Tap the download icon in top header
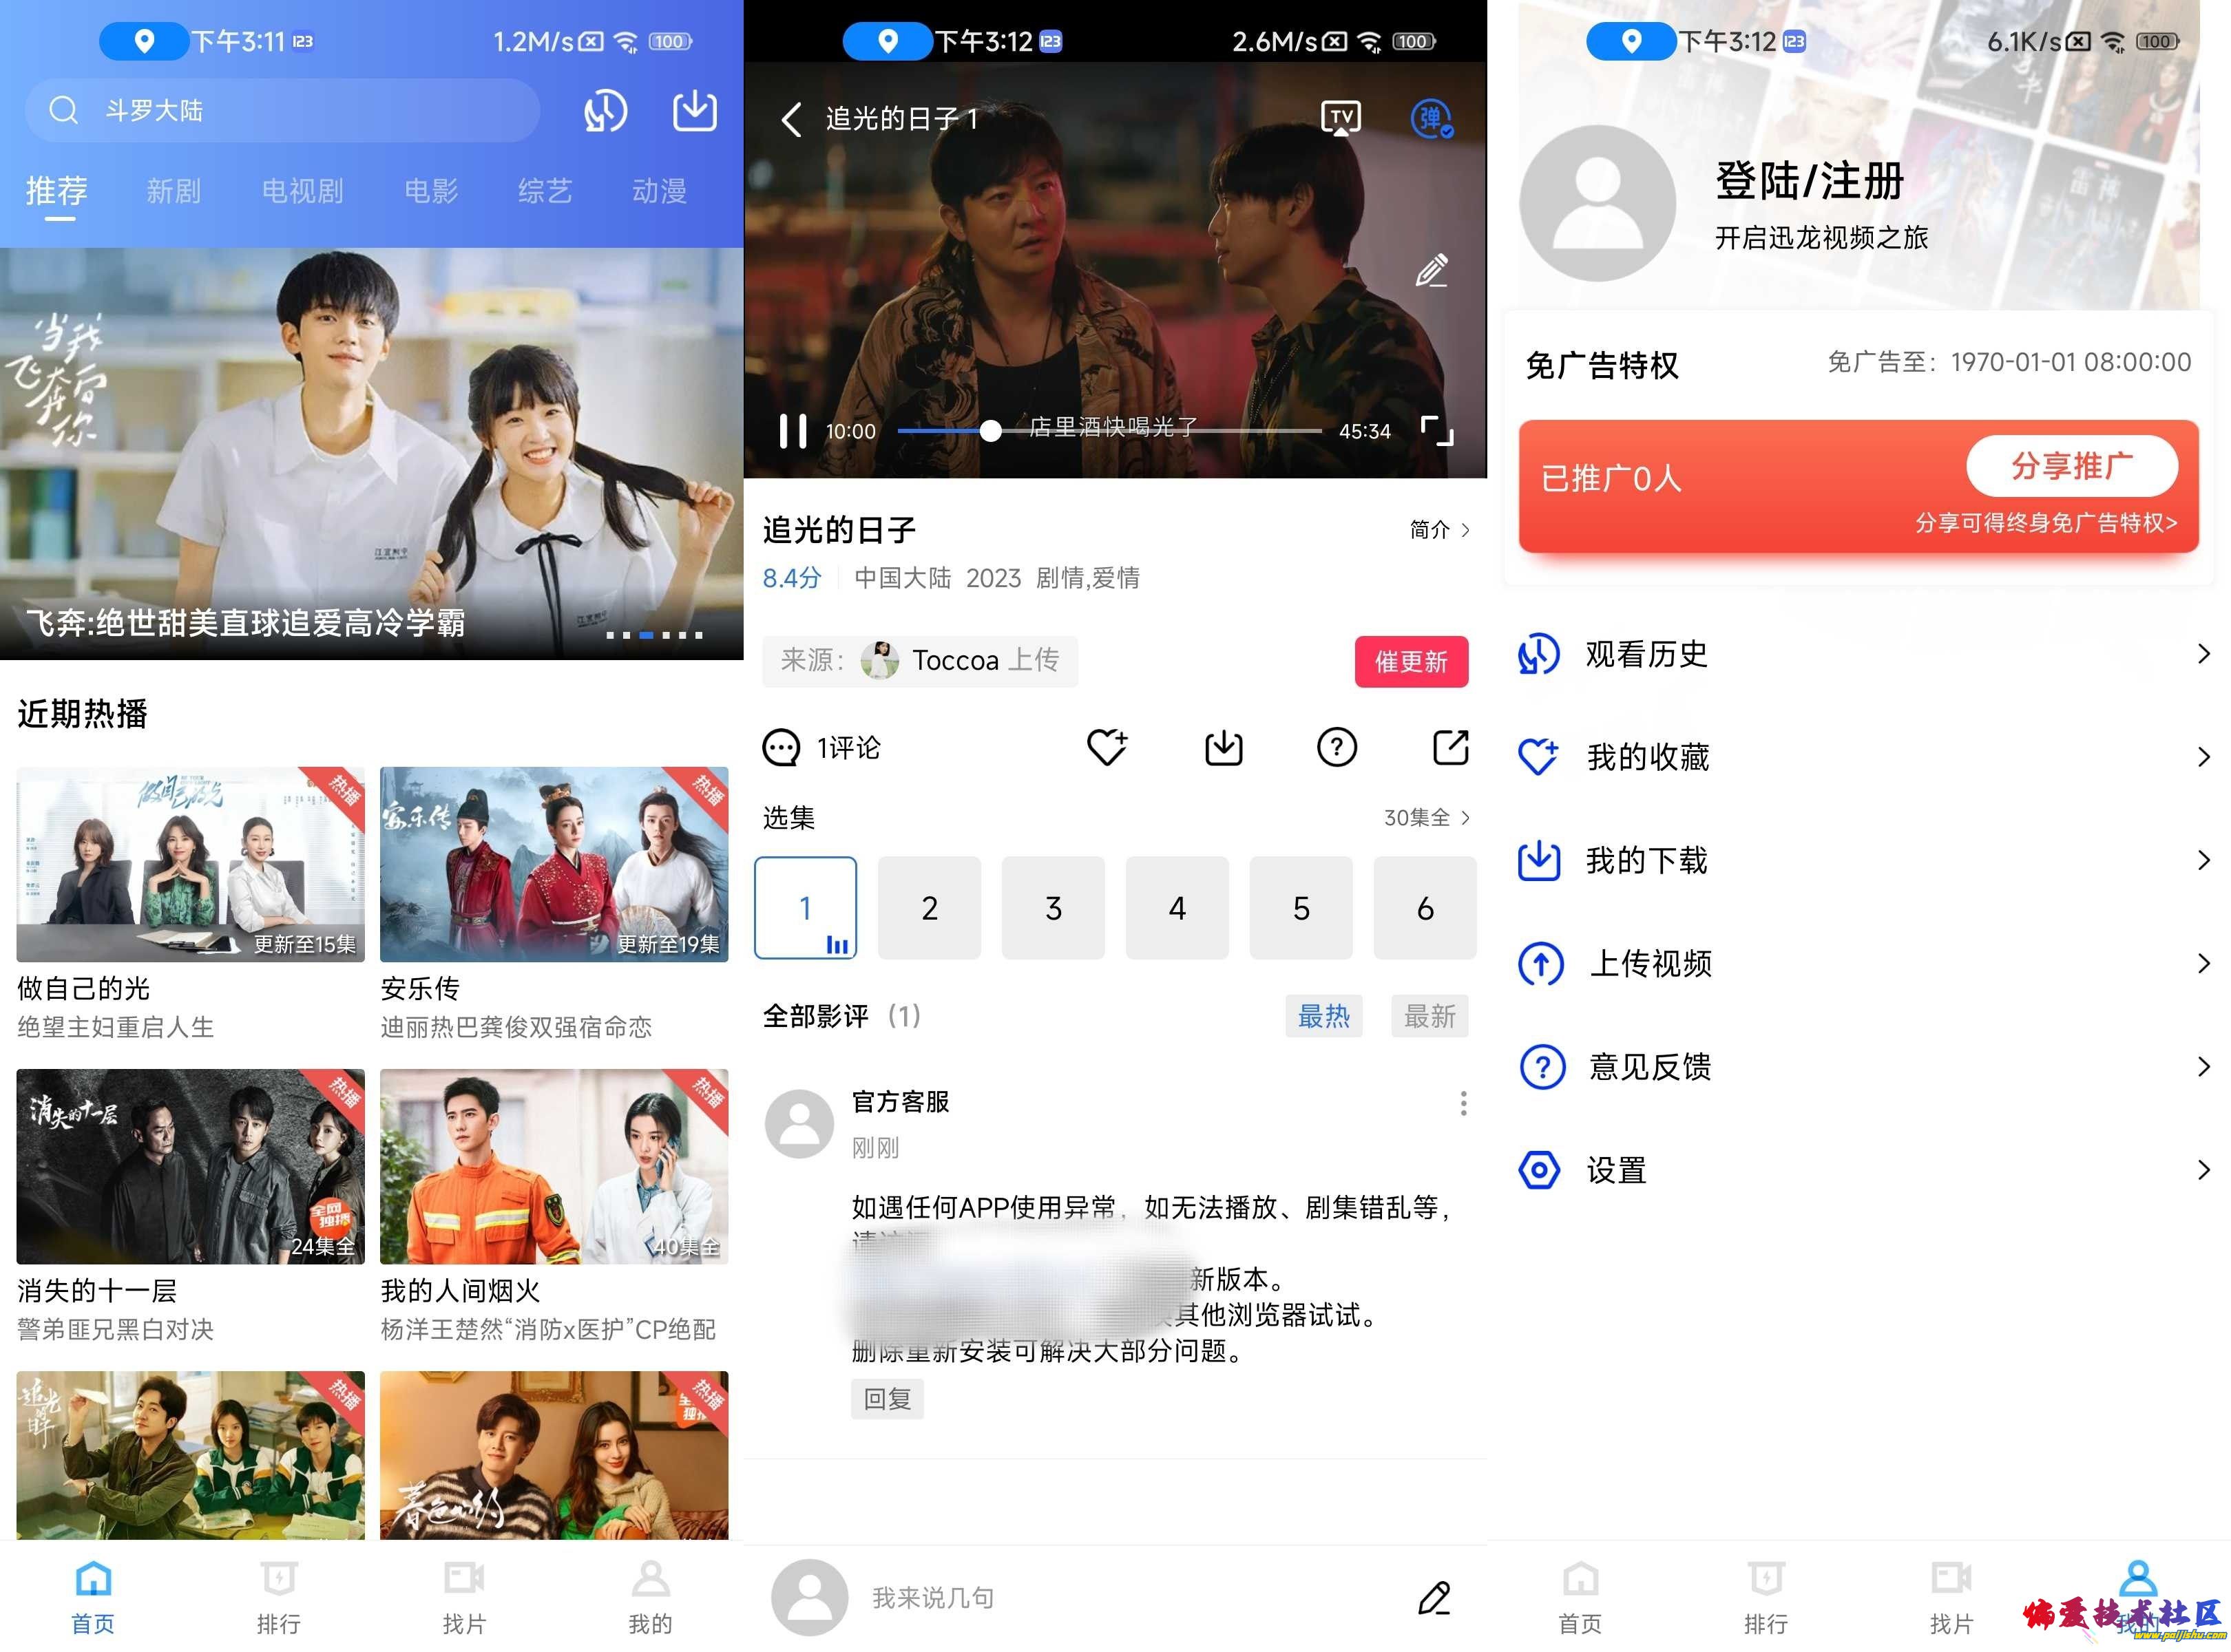This screenshot has height=1652, width=2231. click(x=694, y=111)
